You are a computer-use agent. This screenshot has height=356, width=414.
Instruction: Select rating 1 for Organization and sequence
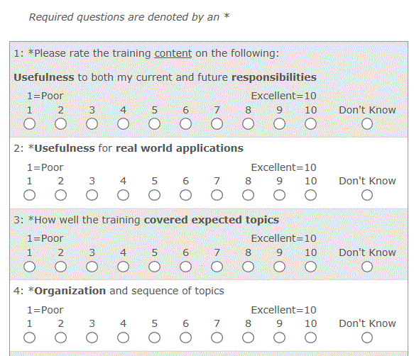[29, 338]
